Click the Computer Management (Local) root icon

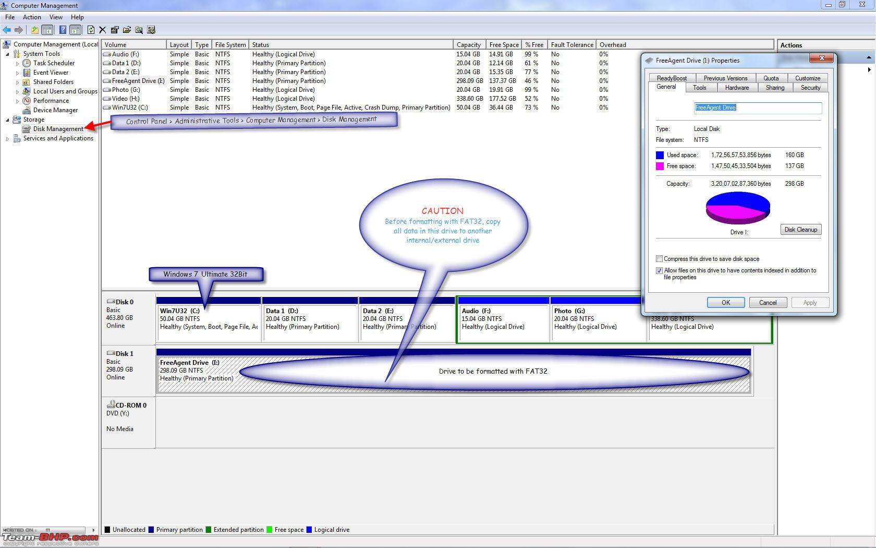(x=7, y=44)
